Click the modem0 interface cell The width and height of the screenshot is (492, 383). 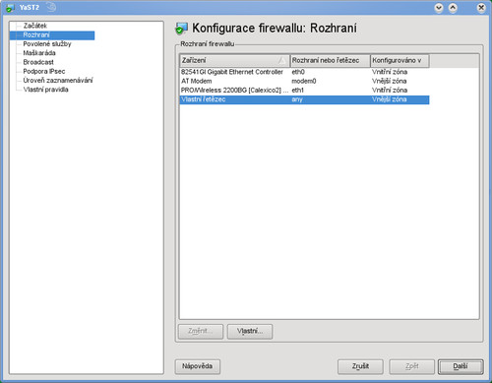point(304,81)
